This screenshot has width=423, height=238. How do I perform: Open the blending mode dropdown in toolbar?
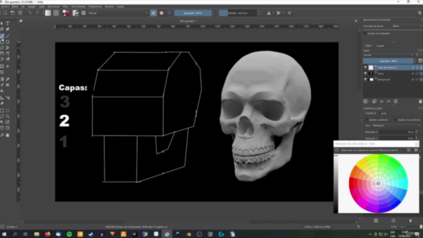(118, 13)
